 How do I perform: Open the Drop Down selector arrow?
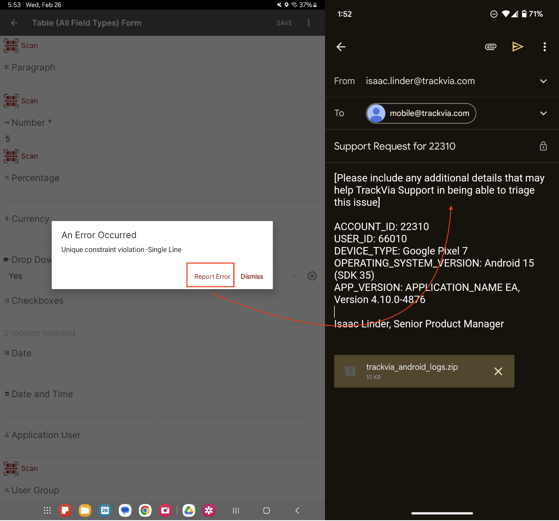tap(295, 276)
